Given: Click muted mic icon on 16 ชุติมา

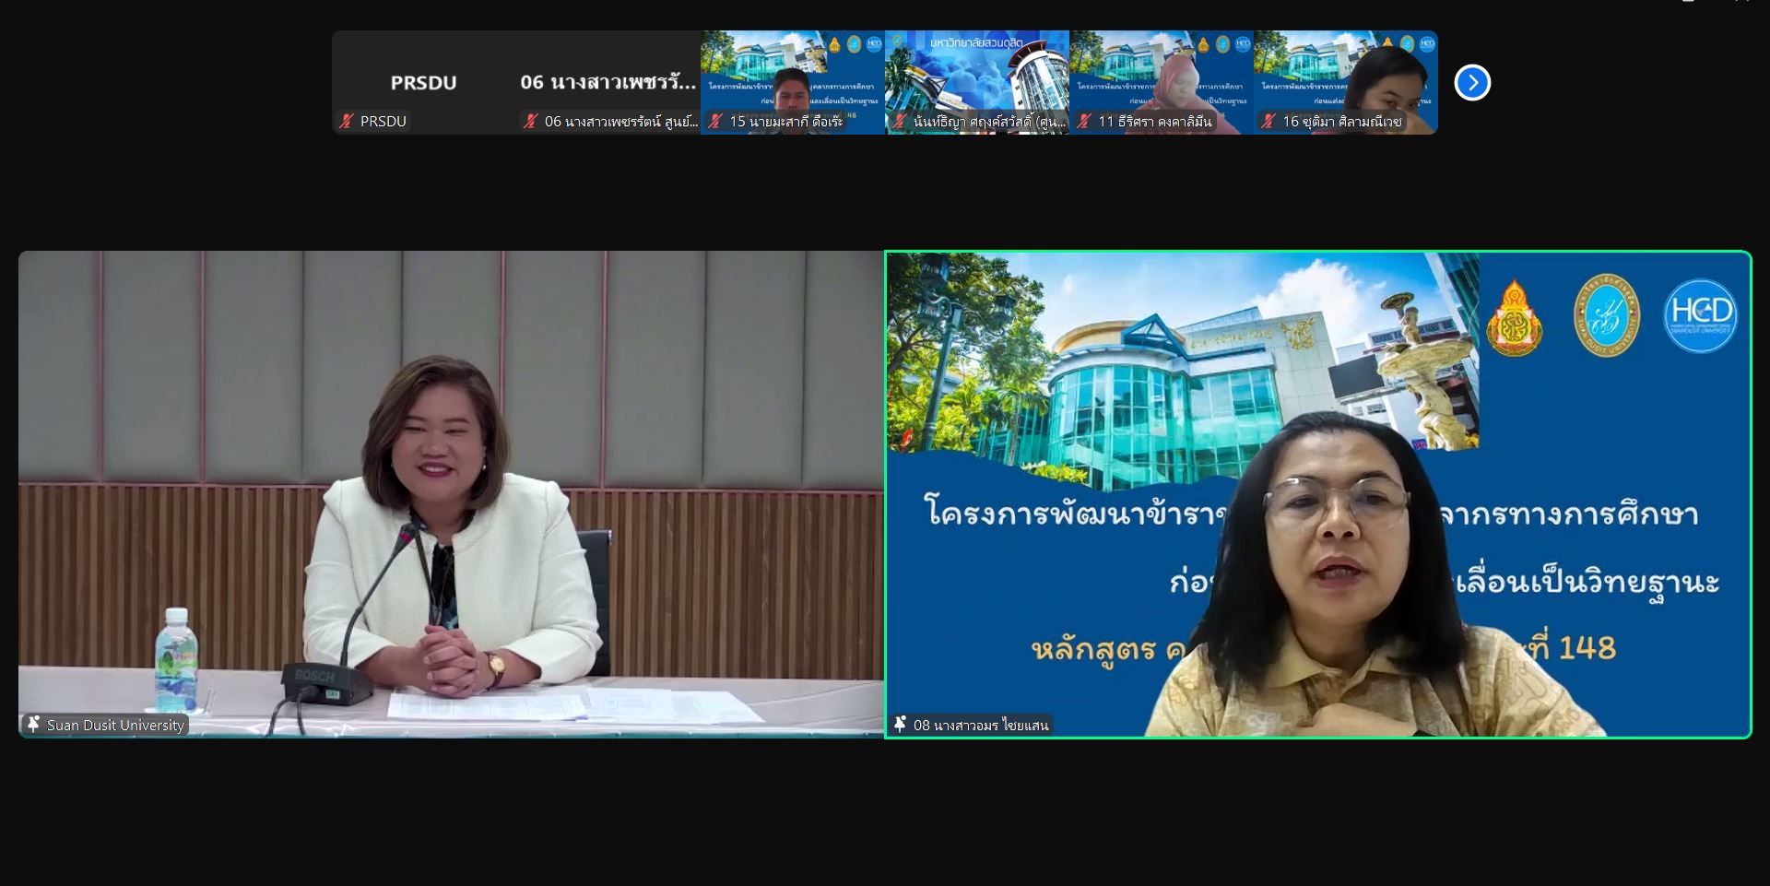Looking at the screenshot, I should 1268,121.
